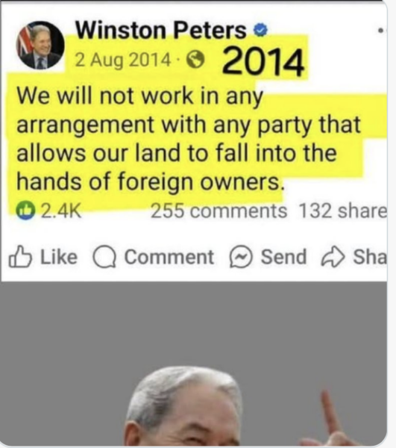Click the Share arrow icon

(333, 257)
